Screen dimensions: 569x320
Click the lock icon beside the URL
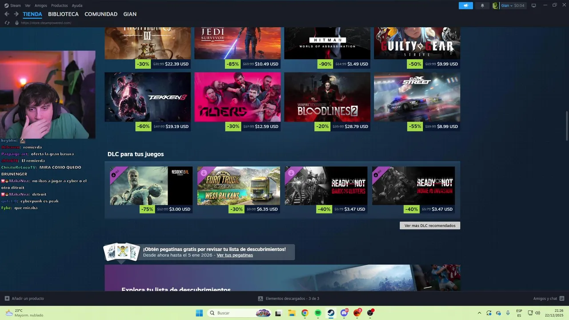click(17, 23)
